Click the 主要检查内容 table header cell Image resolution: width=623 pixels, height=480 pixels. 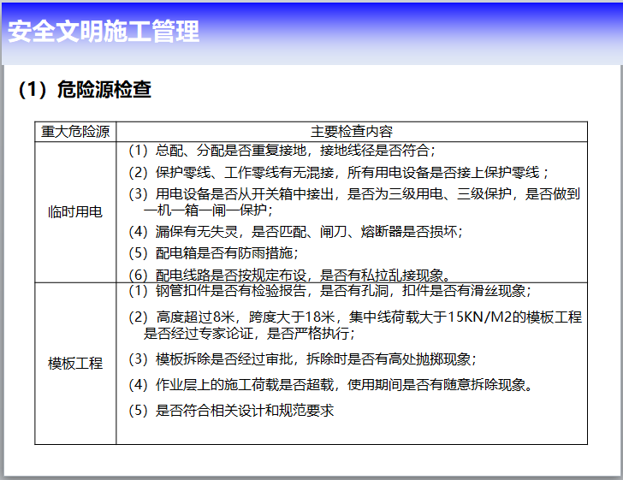[x=351, y=132]
